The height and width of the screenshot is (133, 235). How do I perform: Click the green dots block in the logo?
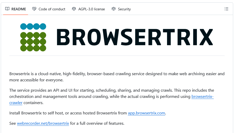pos(33,42)
